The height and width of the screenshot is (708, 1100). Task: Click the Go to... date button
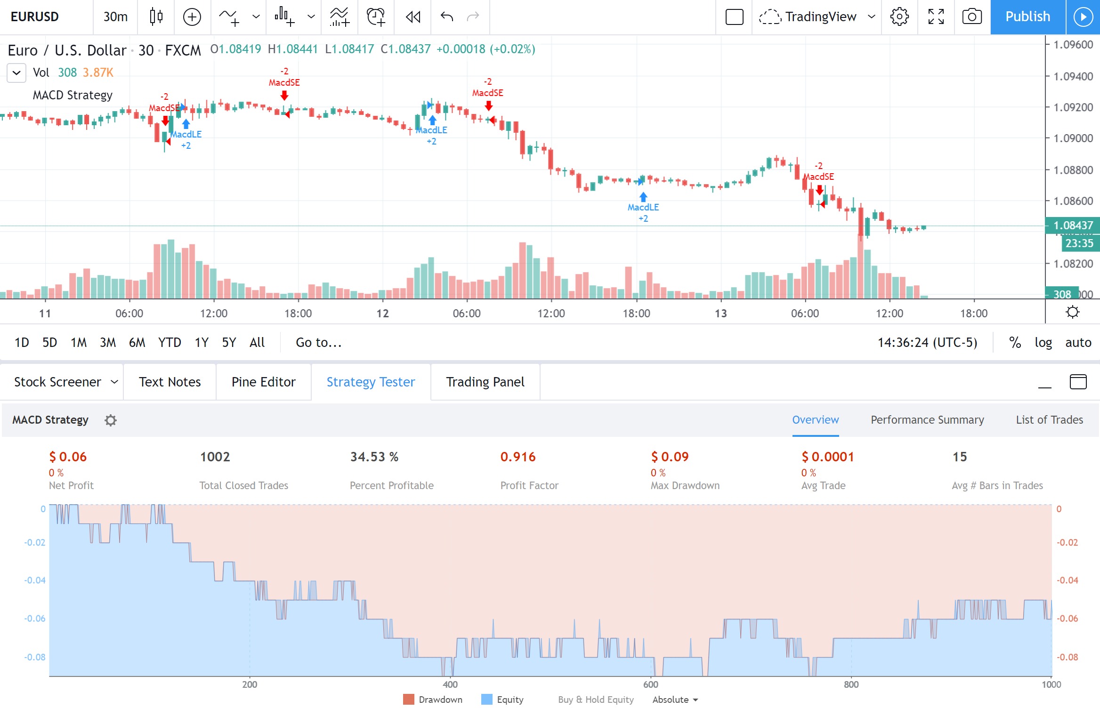pyautogui.click(x=319, y=342)
